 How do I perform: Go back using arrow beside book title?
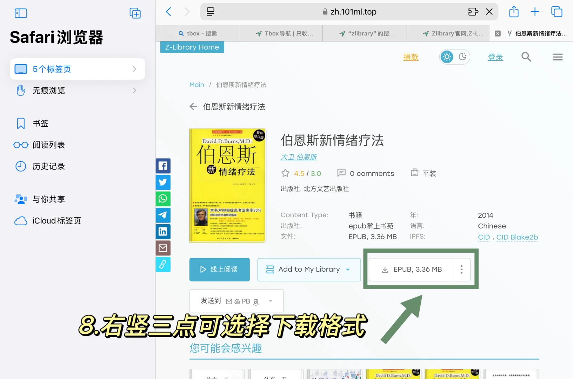[193, 107]
